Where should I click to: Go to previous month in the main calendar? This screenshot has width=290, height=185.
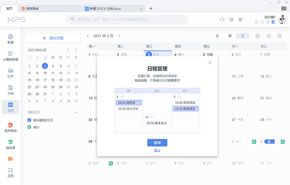click(x=88, y=36)
